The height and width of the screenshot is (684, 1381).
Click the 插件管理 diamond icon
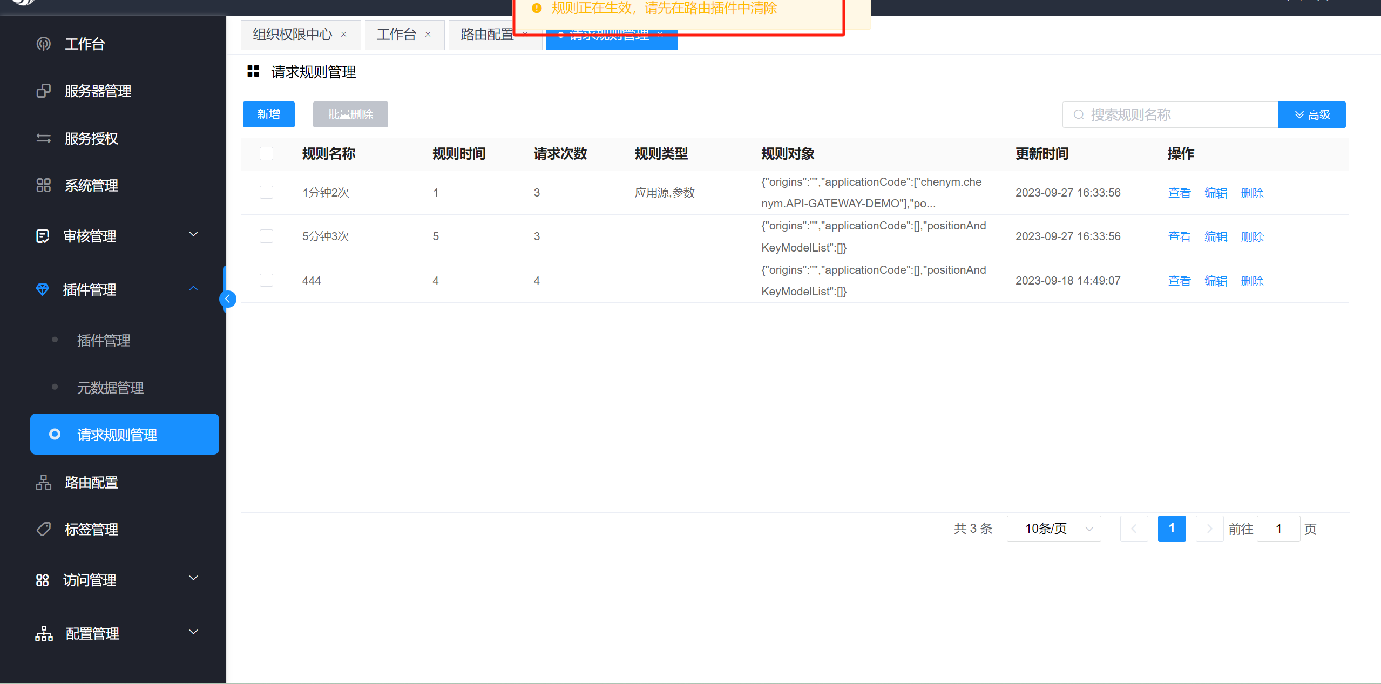(x=42, y=289)
